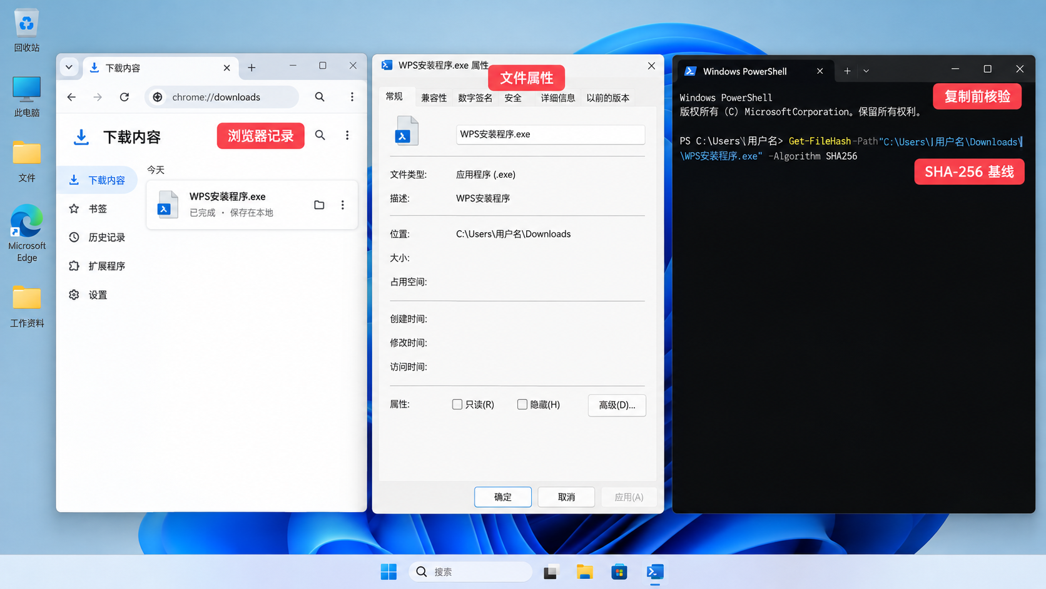The height and width of the screenshot is (589, 1046).
Task: Switch to the 详细信息 tab
Action: pos(557,98)
